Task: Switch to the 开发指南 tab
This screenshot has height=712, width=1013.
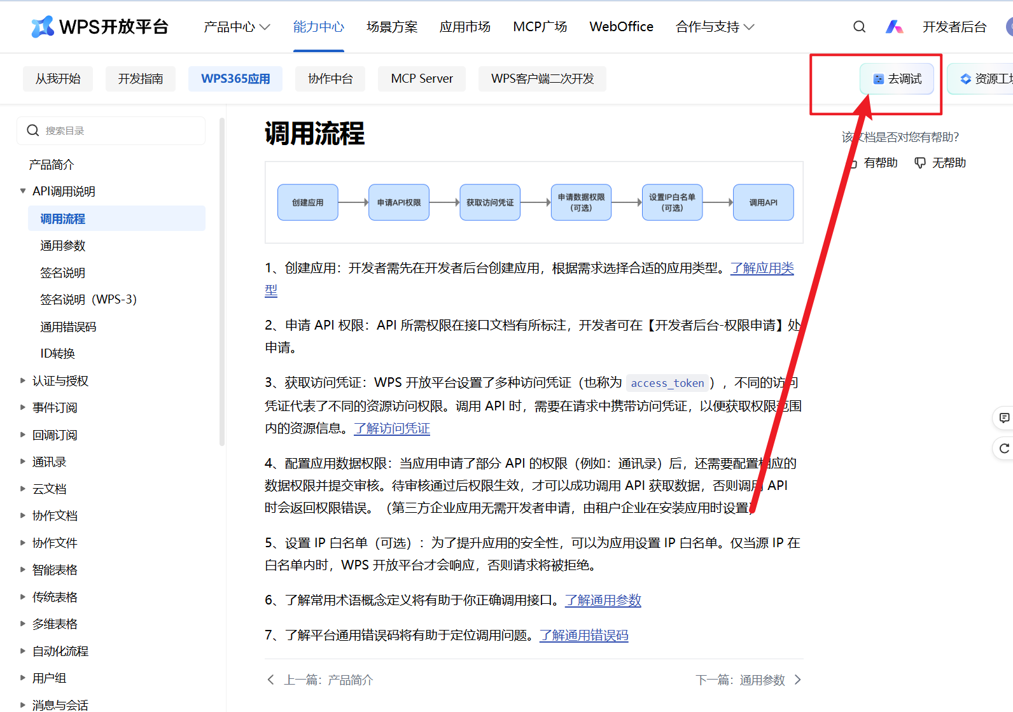Action: pyautogui.click(x=141, y=79)
